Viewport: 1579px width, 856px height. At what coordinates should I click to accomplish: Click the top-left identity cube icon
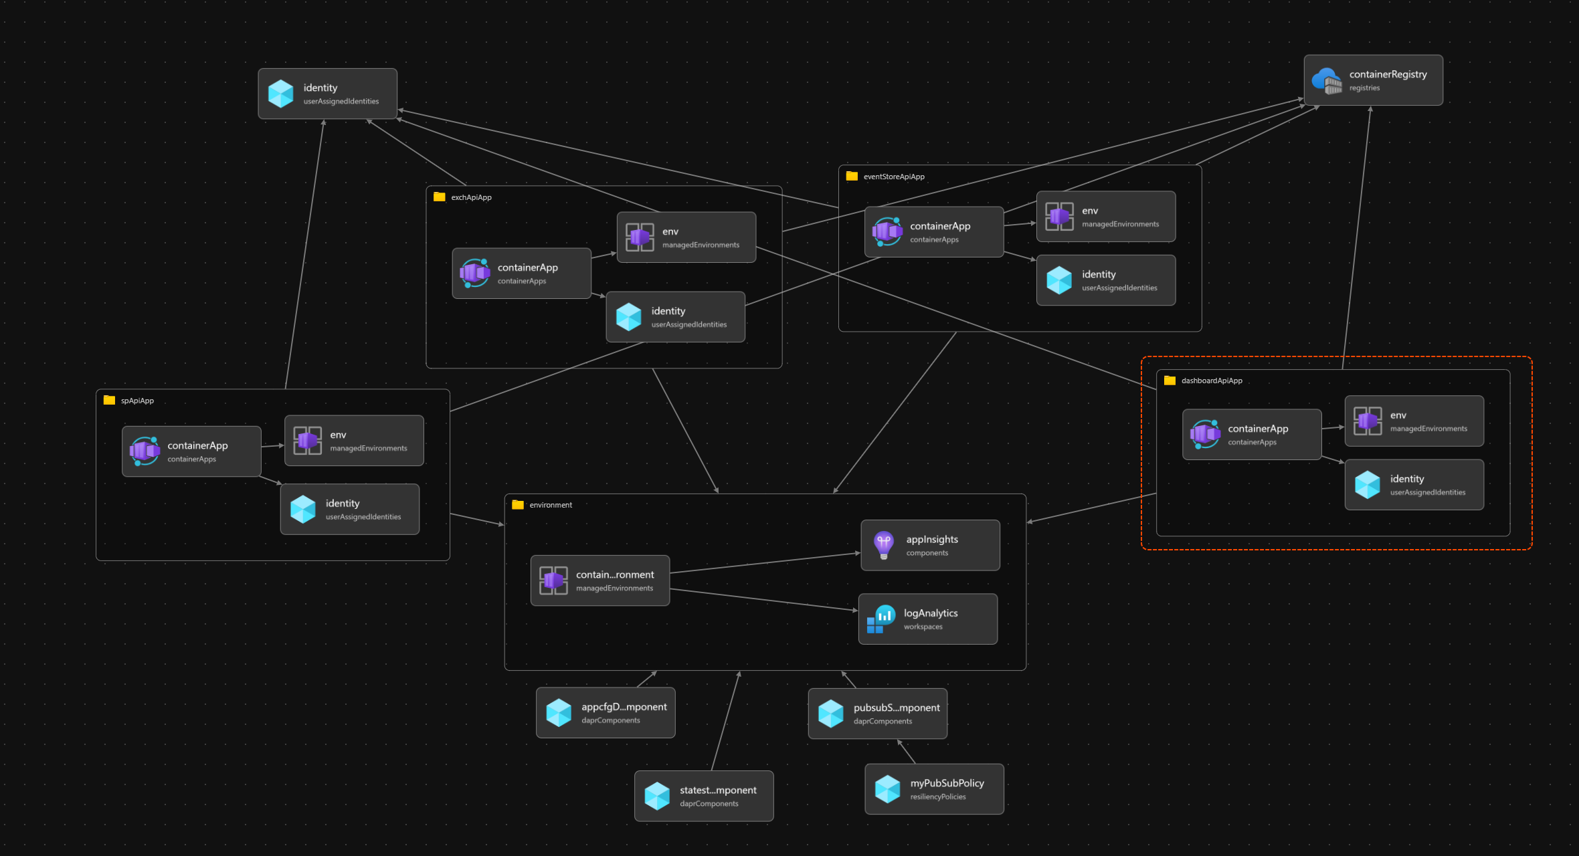click(x=280, y=94)
